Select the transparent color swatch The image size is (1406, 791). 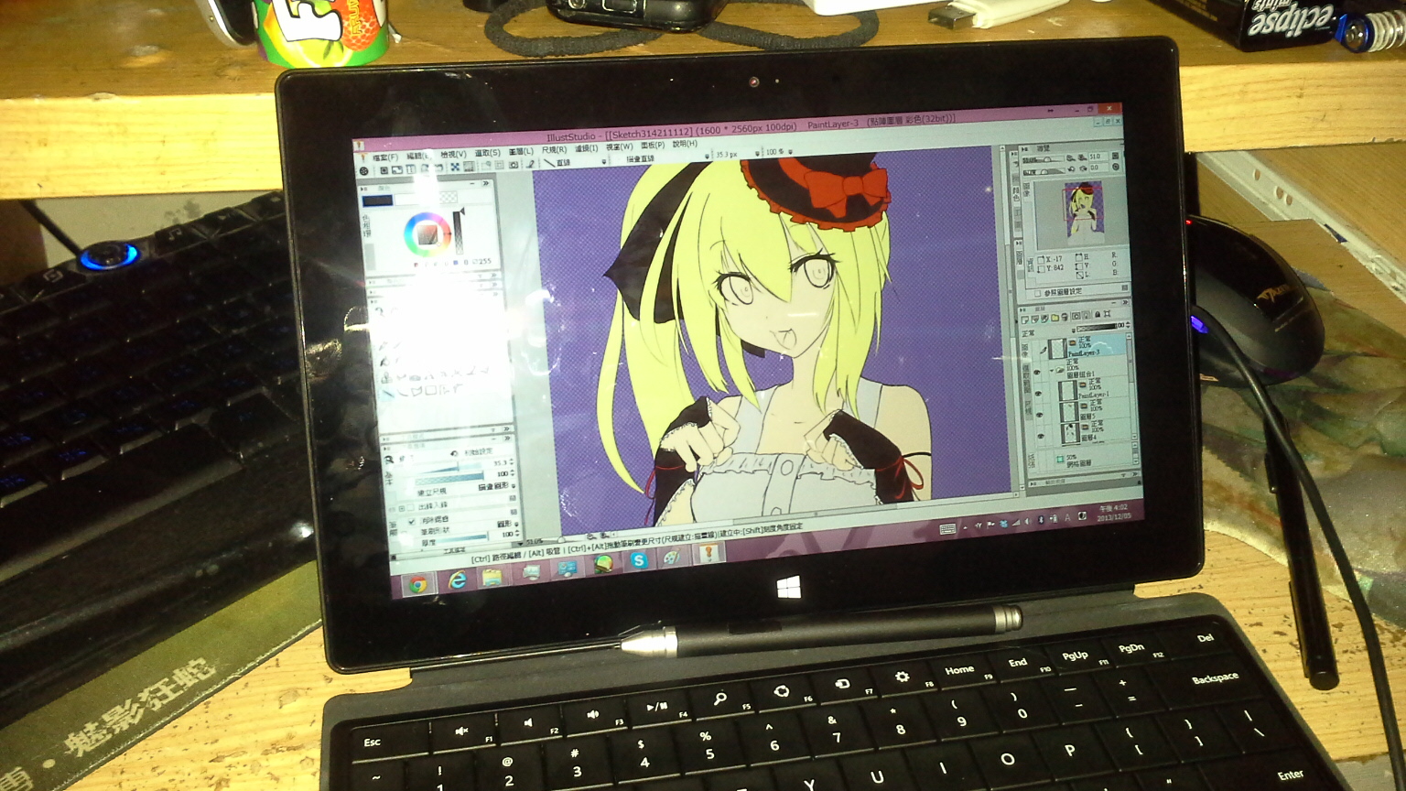click(449, 197)
